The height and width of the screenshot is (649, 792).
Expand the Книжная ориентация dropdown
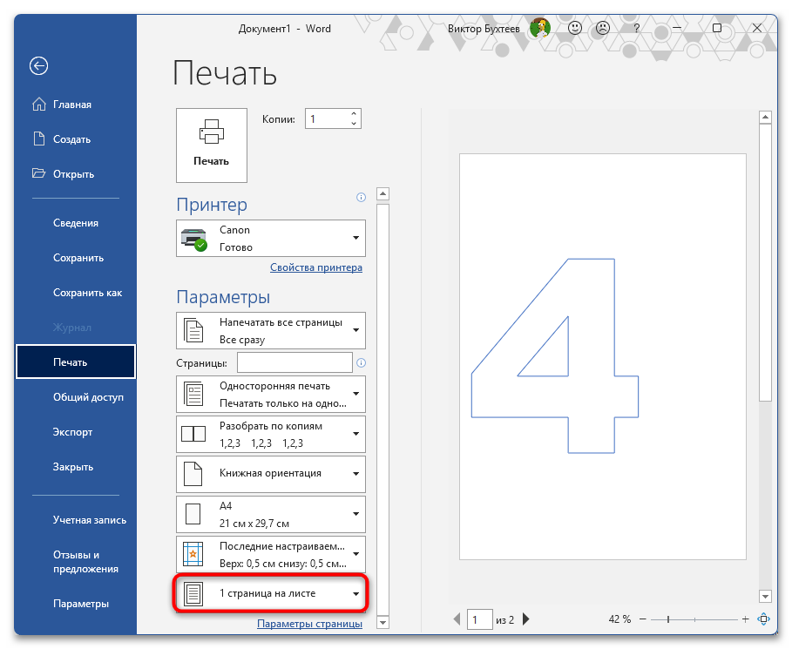271,473
